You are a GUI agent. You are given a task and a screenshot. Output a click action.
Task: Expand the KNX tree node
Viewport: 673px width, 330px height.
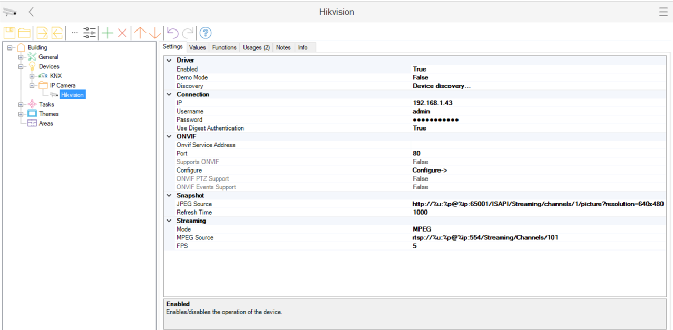[x=32, y=76]
